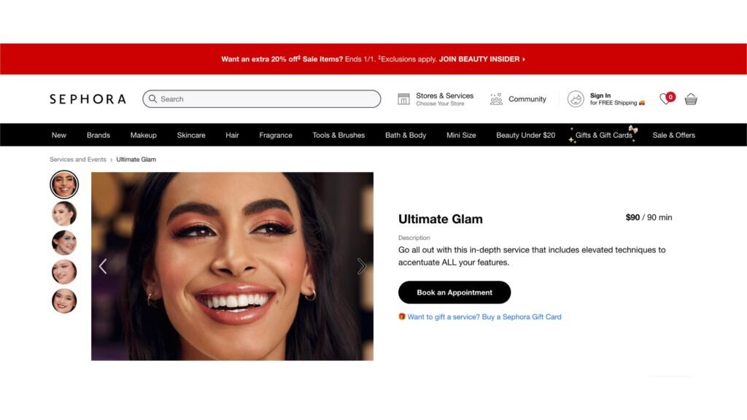Focus the Search input field
The width and height of the screenshot is (747, 420).
[262, 99]
